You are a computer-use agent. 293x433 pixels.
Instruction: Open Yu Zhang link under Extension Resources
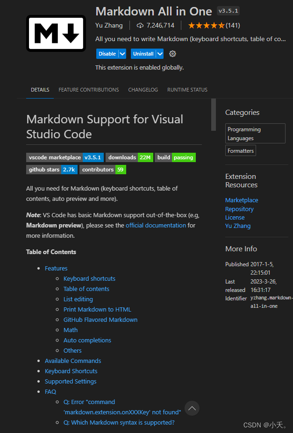(x=238, y=226)
